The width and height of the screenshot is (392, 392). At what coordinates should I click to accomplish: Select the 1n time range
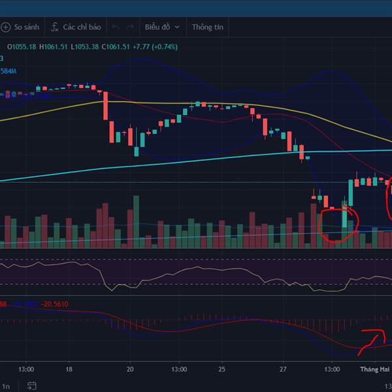point(6,387)
